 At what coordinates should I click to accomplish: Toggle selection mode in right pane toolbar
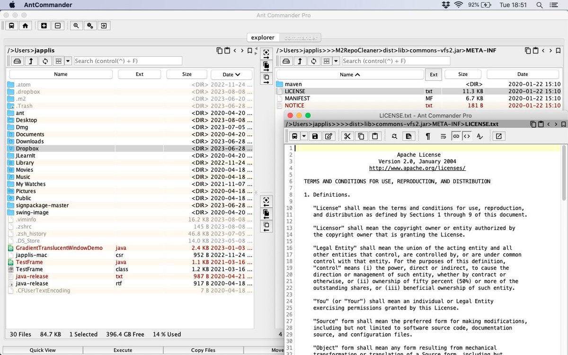click(326, 61)
